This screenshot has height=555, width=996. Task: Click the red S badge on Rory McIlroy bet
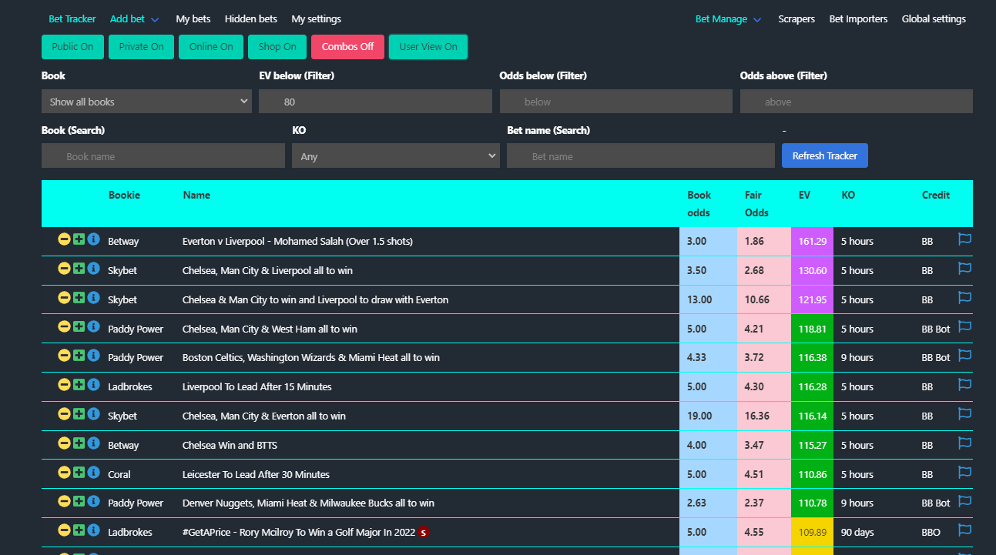pyautogui.click(x=422, y=531)
